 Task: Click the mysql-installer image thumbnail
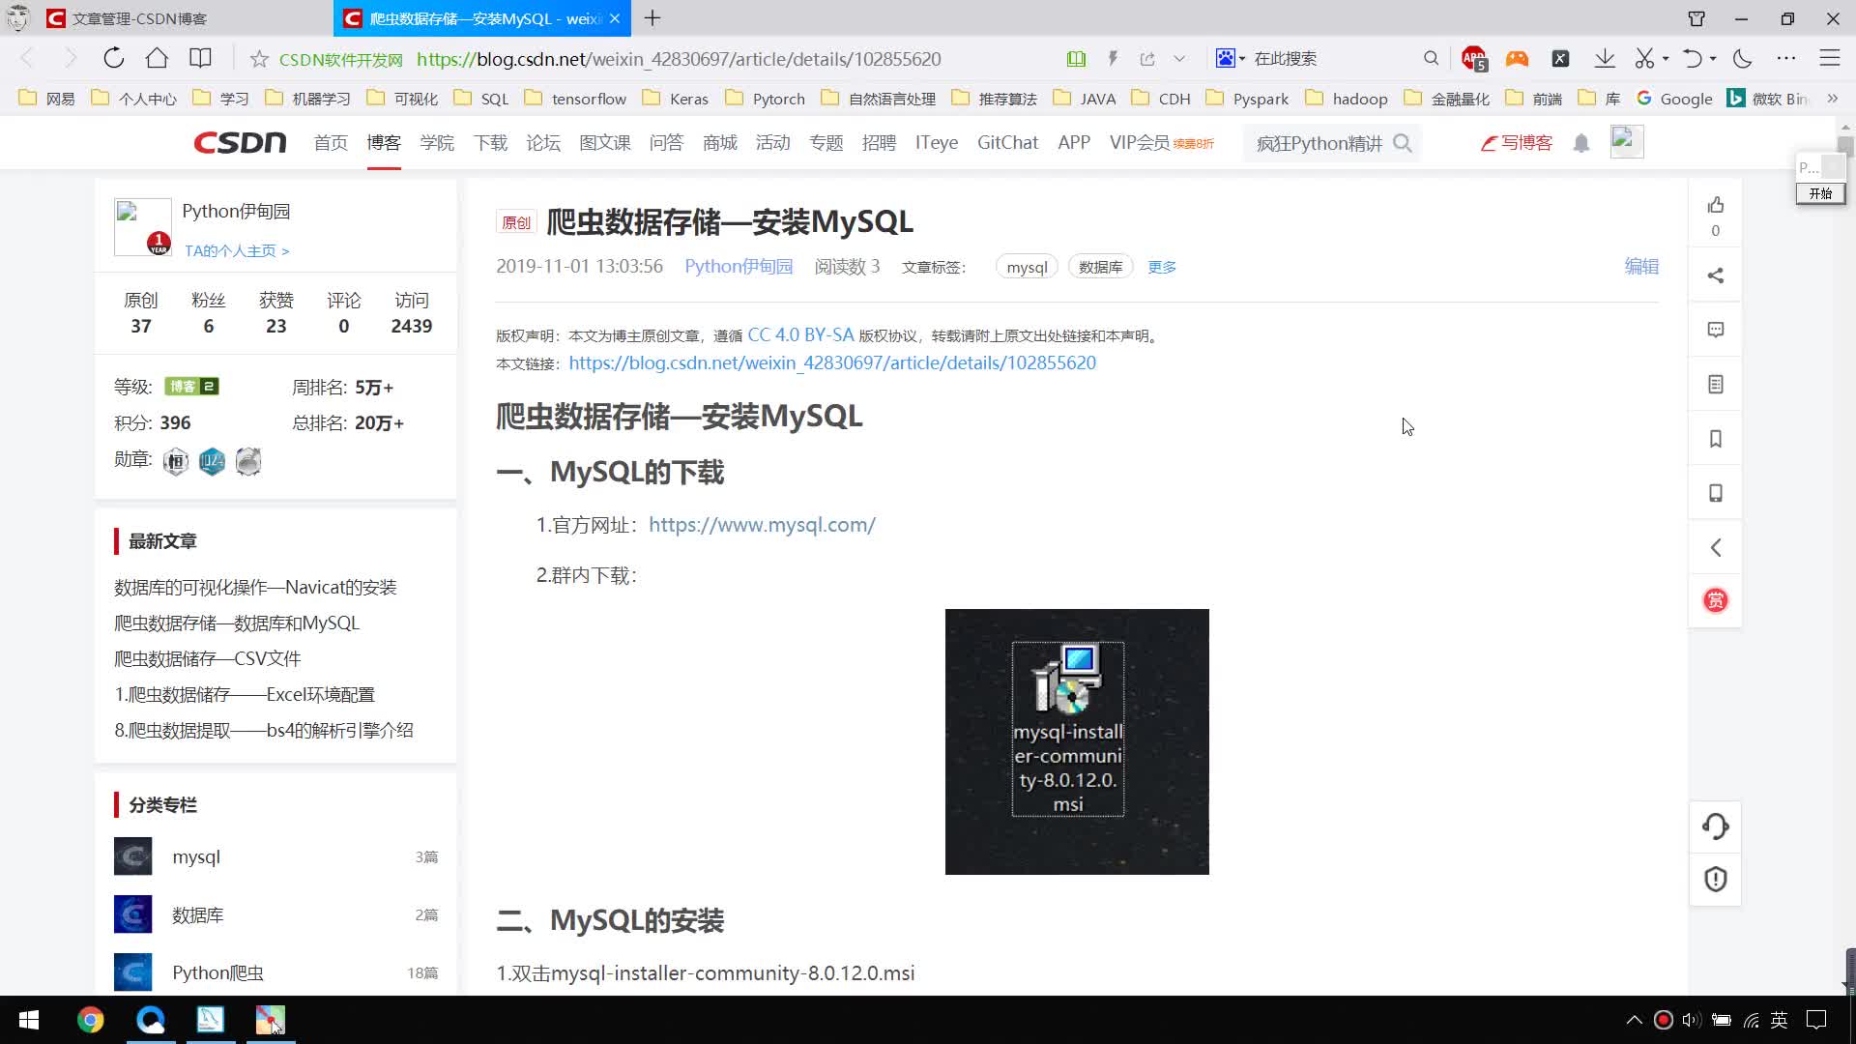1076,741
